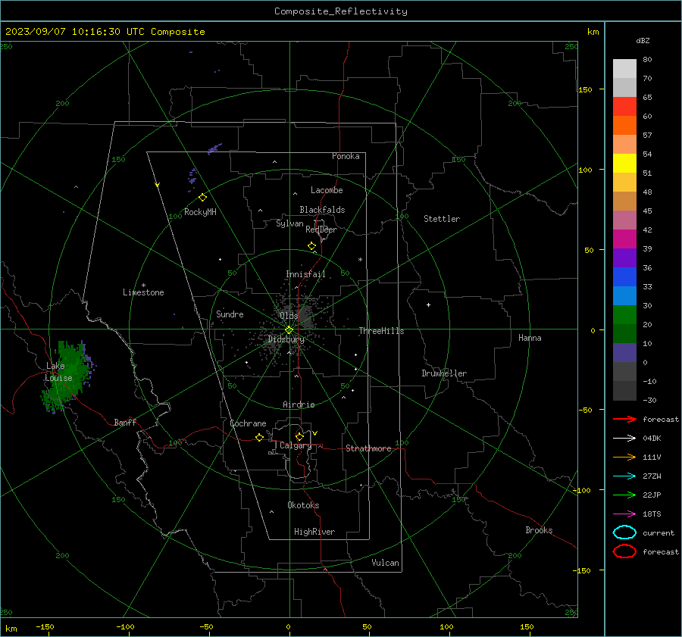Click the red forecast arrow in the legend

tap(624, 419)
